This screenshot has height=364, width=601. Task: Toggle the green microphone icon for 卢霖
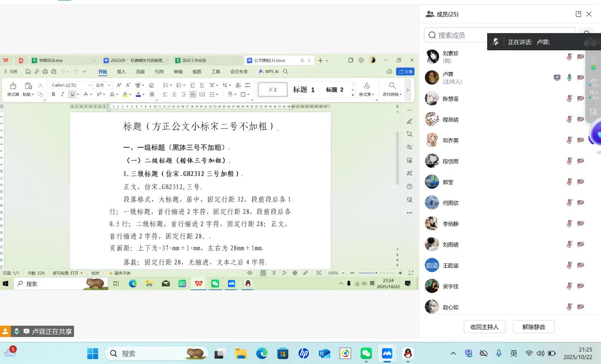(569, 78)
